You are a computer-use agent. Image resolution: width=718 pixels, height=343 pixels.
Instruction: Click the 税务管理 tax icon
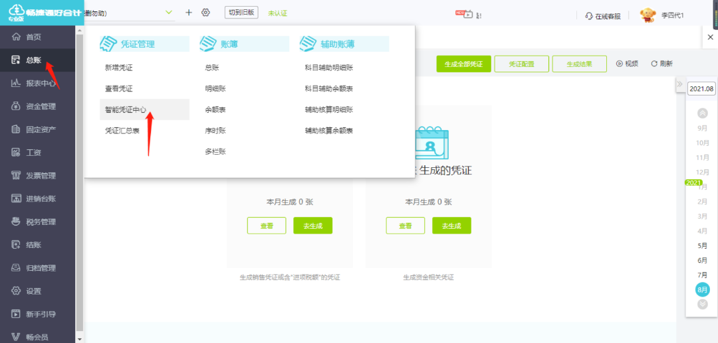pyautogui.click(x=16, y=222)
